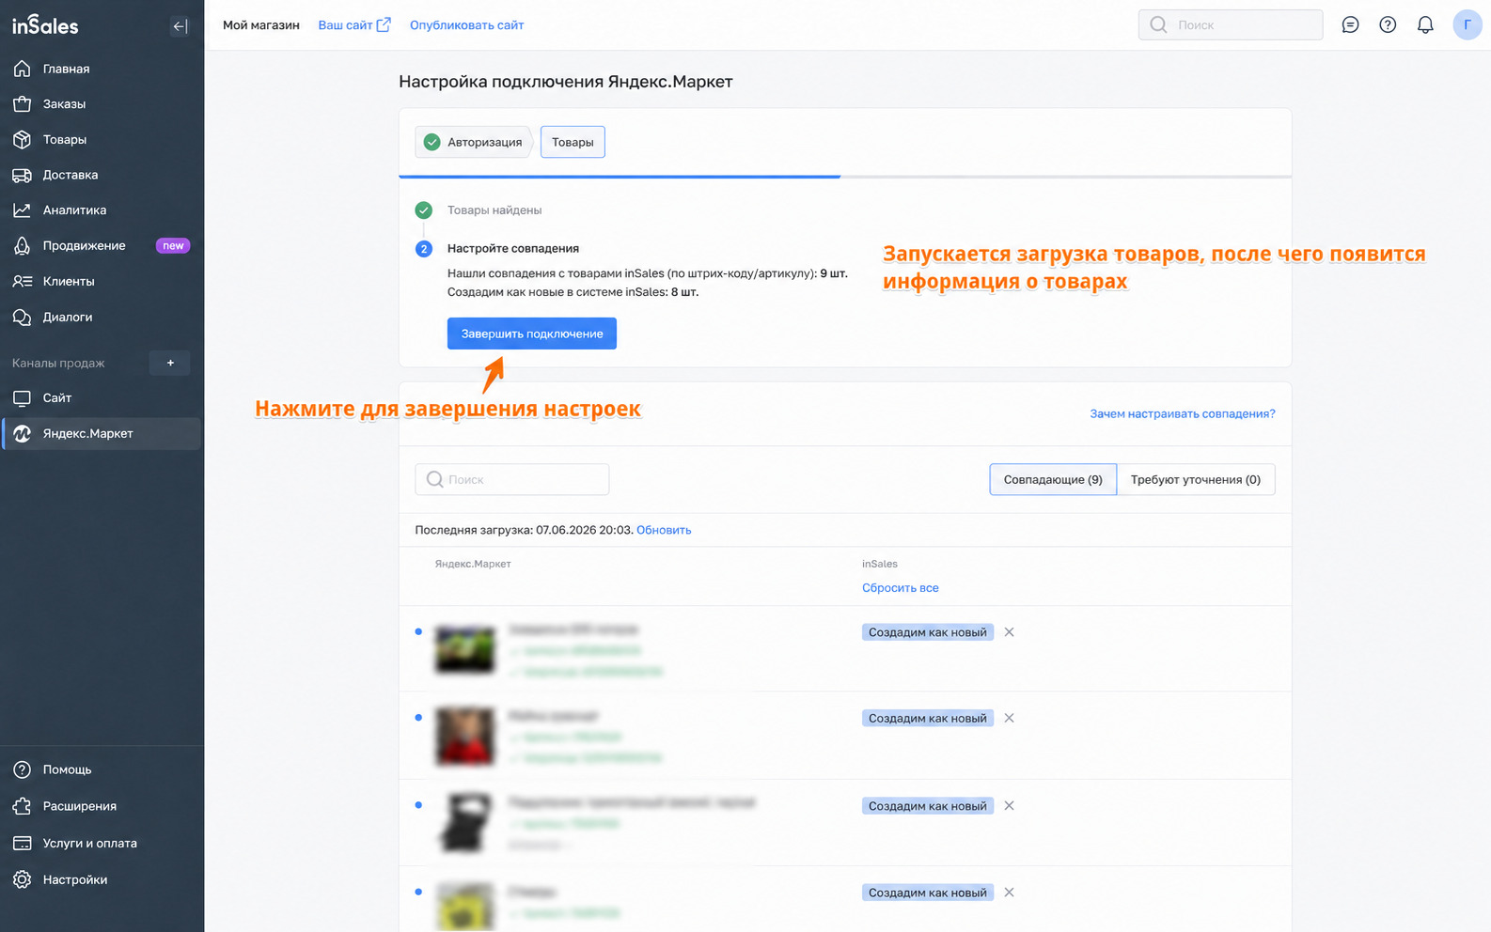Click Создадим как новый badge in second row

pos(928,718)
